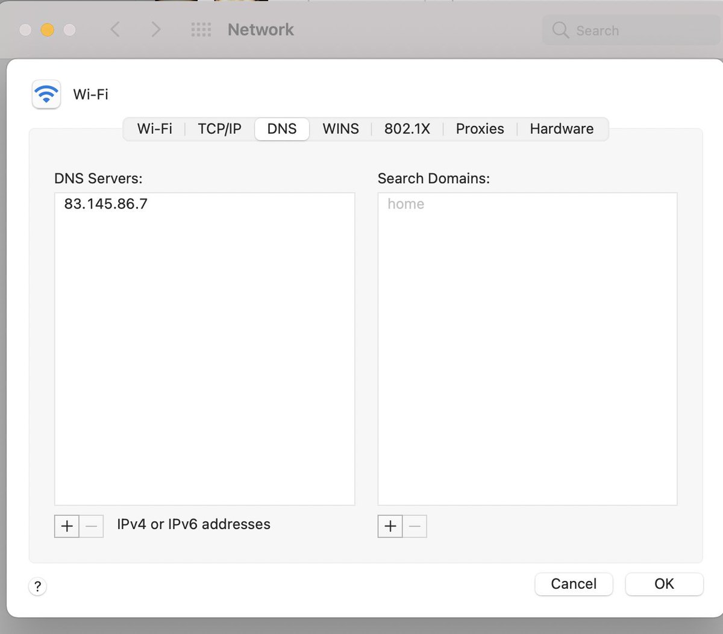Switch to the Wi-Fi tab

coord(155,129)
